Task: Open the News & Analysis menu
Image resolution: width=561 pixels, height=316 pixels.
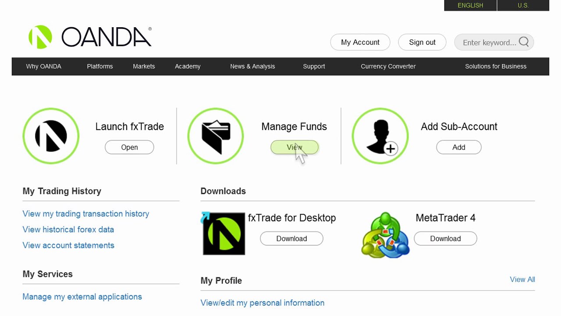Action: [252, 66]
